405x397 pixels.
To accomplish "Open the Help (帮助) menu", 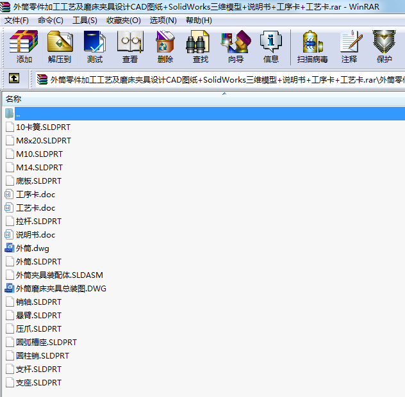I will pyautogui.click(x=199, y=20).
